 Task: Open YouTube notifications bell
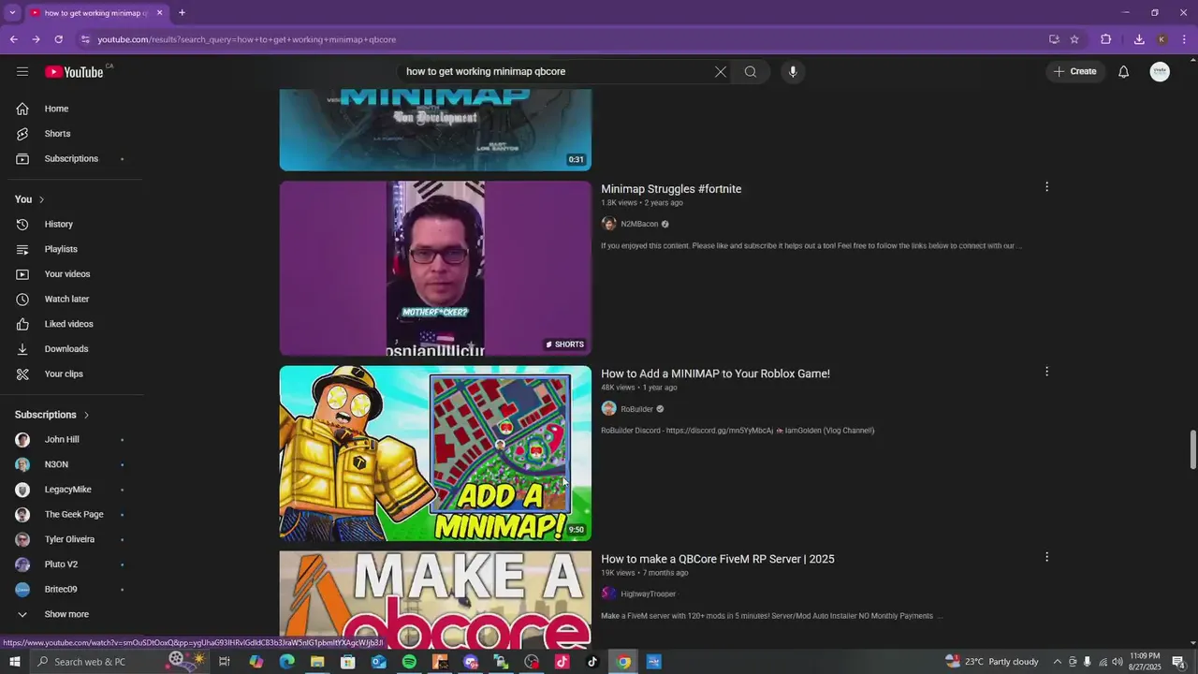click(1123, 71)
